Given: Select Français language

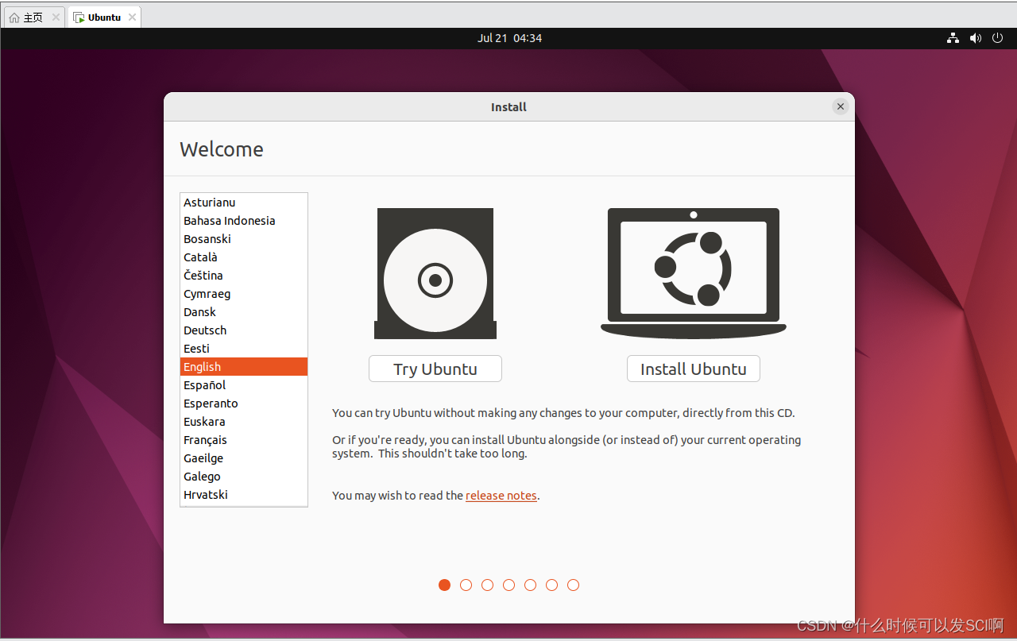Looking at the screenshot, I should [244, 440].
